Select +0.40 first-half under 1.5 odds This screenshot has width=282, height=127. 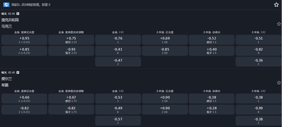pos(212,51)
